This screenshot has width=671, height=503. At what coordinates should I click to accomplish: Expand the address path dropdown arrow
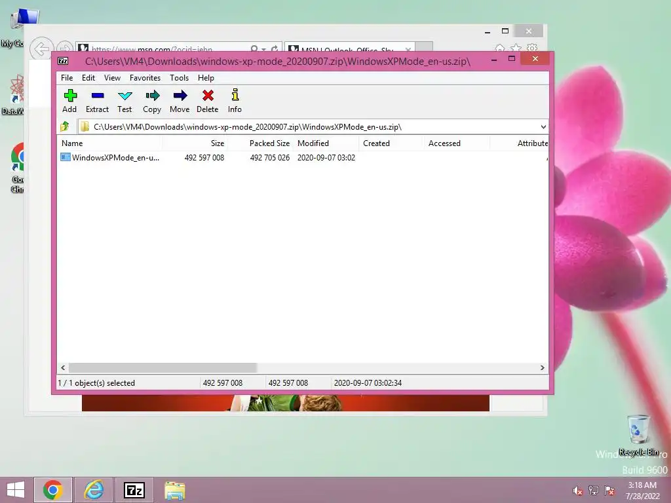(x=543, y=127)
